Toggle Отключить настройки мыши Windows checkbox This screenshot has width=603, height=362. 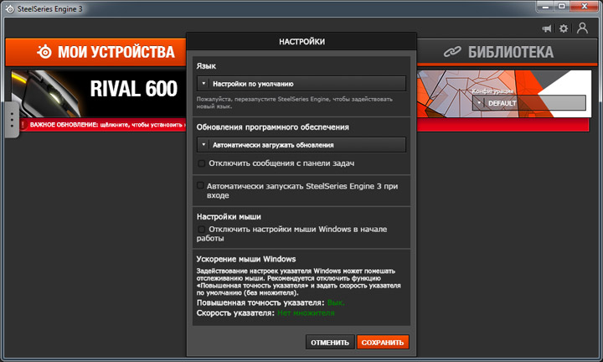pos(201,230)
